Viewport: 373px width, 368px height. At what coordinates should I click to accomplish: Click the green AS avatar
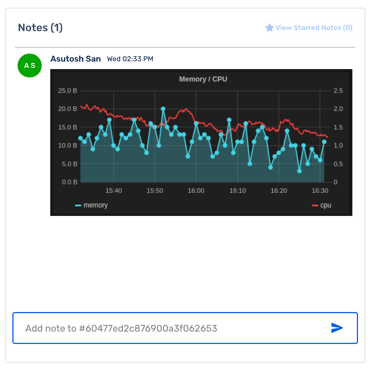(30, 65)
